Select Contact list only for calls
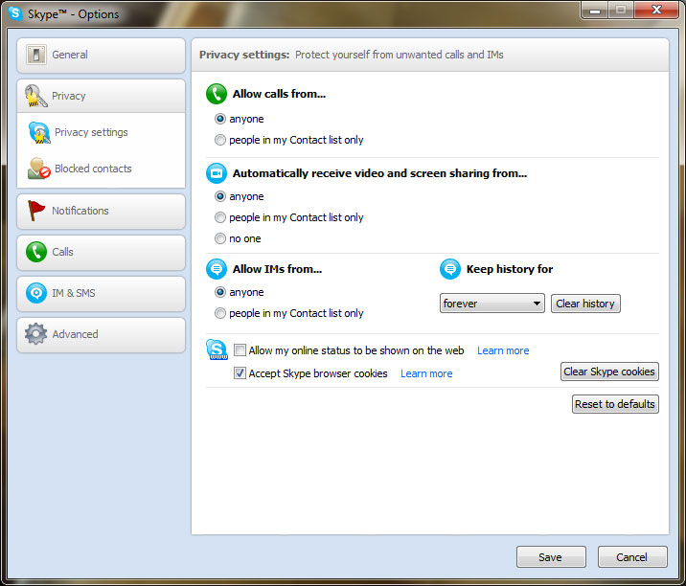This screenshot has height=586, width=686. pos(220,140)
